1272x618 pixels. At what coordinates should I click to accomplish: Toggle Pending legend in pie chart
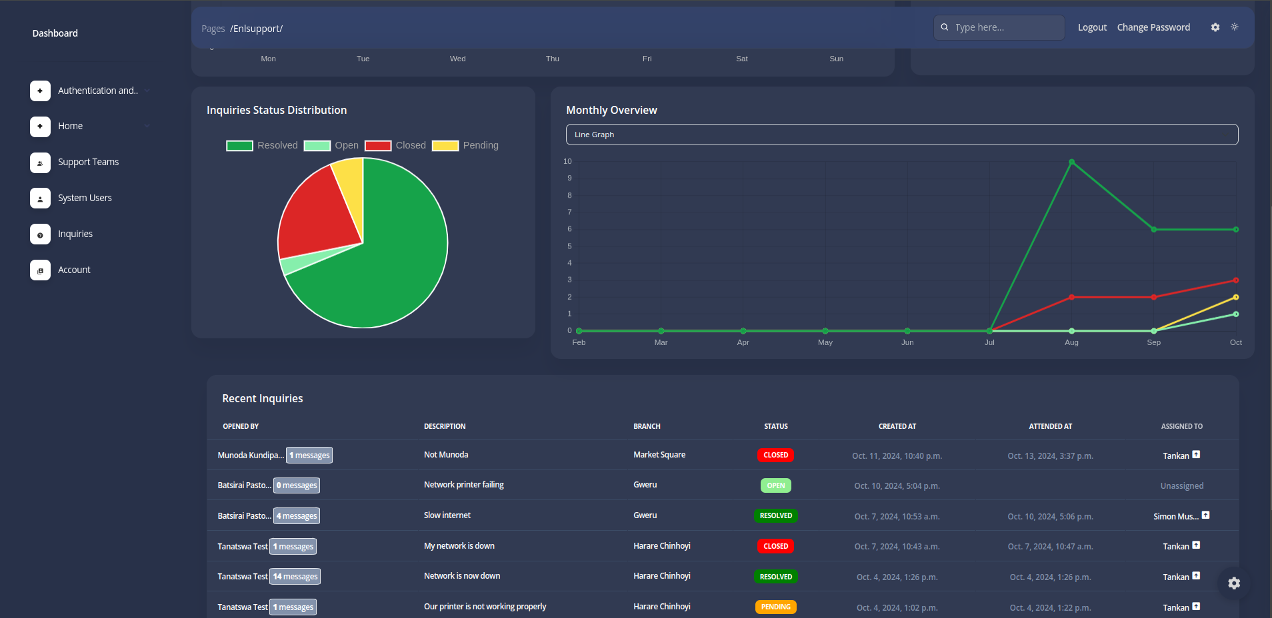465,146
